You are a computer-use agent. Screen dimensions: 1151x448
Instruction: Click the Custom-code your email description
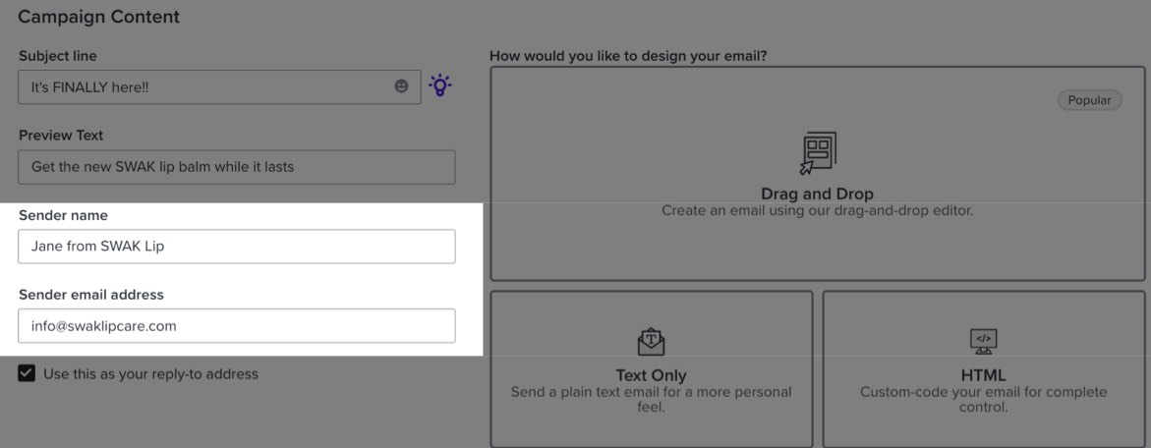[983, 399]
